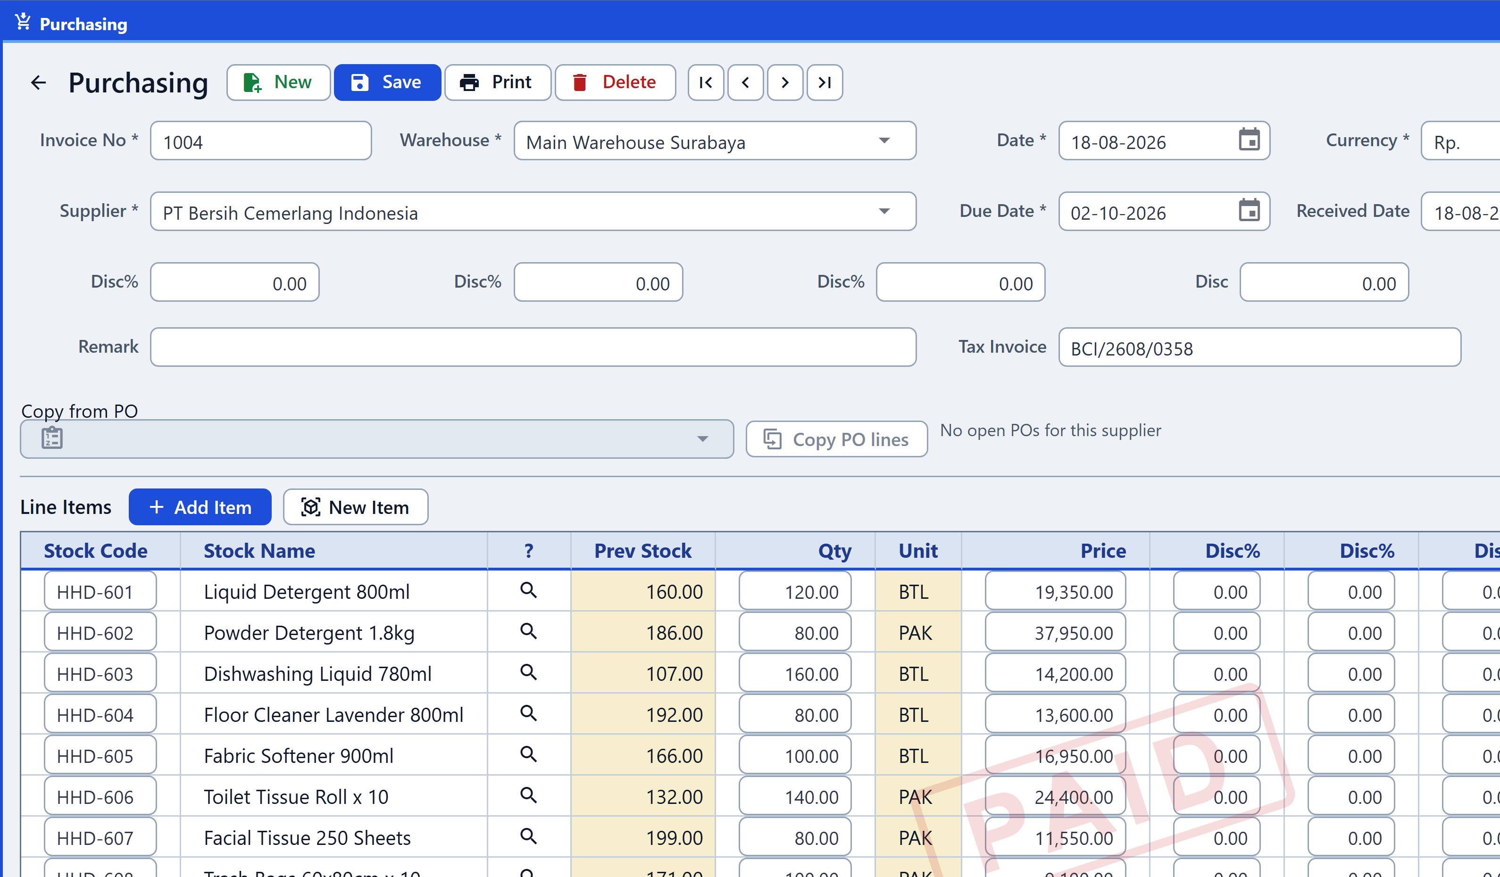The height and width of the screenshot is (877, 1500).
Task: Click the Tax Invoice field
Action: tap(1259, 347)
